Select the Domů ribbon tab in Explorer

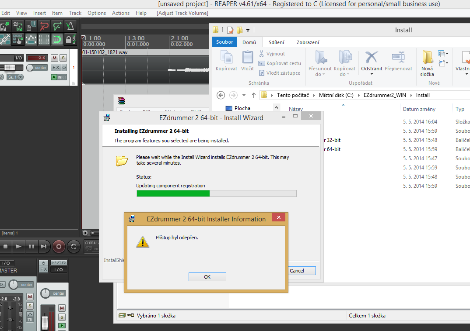249,42
